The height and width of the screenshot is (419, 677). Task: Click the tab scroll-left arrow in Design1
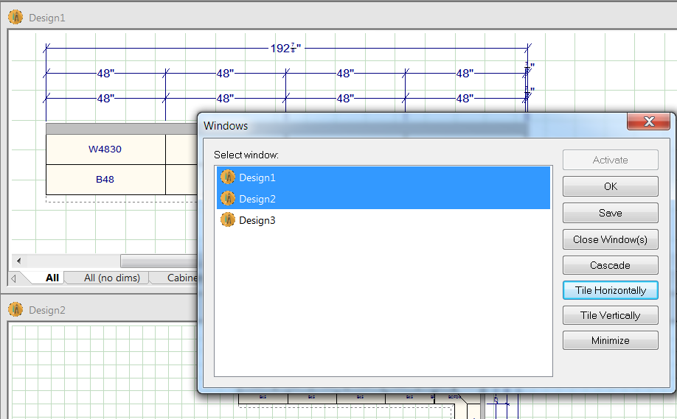(13, 278)
